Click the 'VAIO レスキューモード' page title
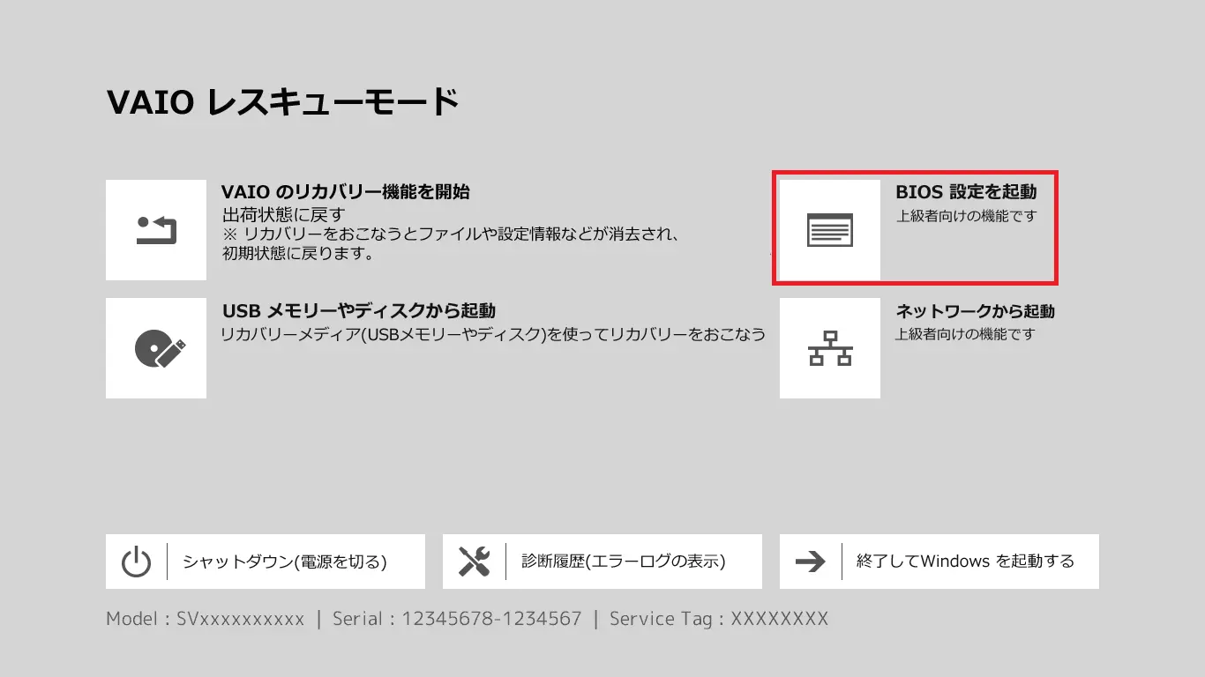1205x677 pixels. [283, 102]
